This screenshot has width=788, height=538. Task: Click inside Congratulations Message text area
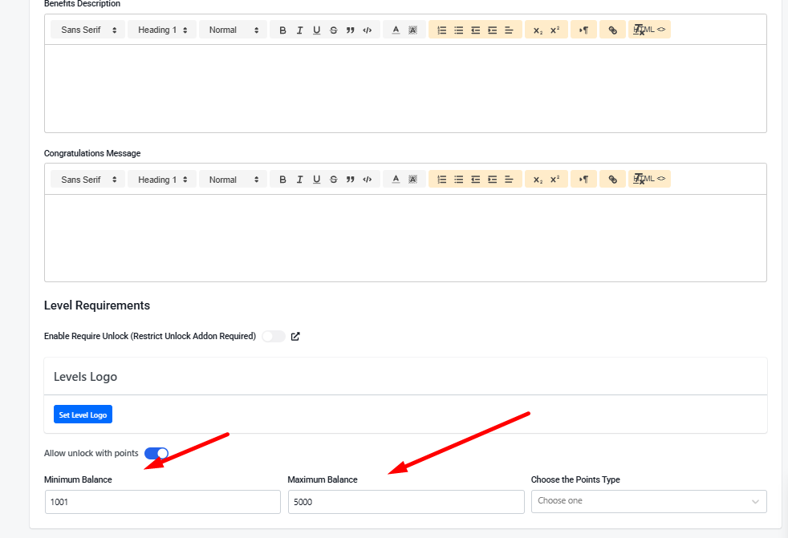point(405,237)
